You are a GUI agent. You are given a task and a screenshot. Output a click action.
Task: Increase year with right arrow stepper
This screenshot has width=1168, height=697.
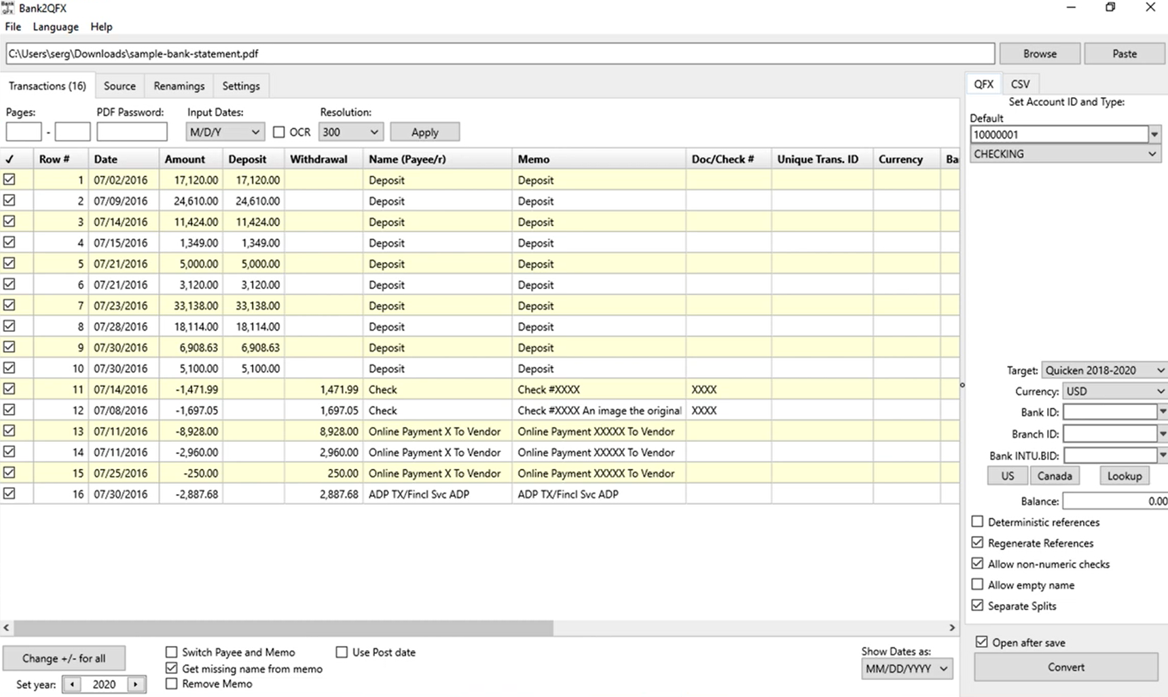pyautogui.click(x=136, y=684)
